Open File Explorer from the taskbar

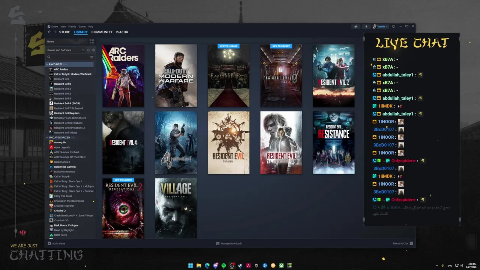[x=199, y=265]
